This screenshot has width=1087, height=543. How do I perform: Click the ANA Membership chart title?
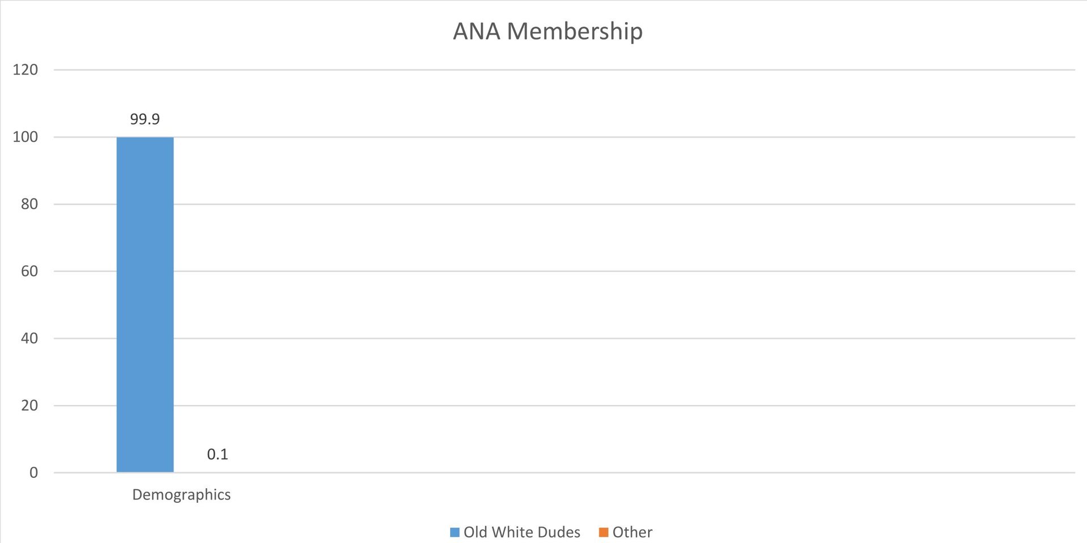(x=547, y=31)
